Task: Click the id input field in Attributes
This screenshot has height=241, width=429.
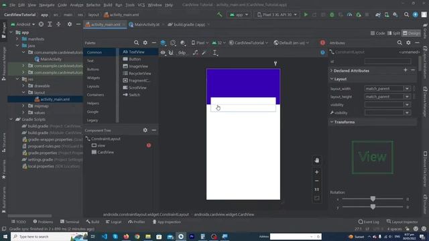Action: tap(387, 62)
